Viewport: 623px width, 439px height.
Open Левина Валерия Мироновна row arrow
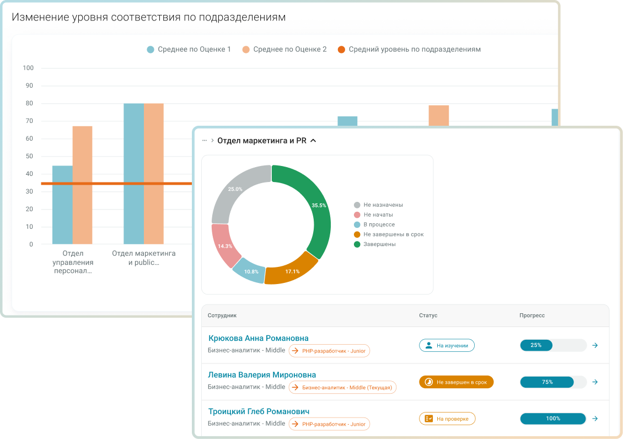click(x=595, y=382)
